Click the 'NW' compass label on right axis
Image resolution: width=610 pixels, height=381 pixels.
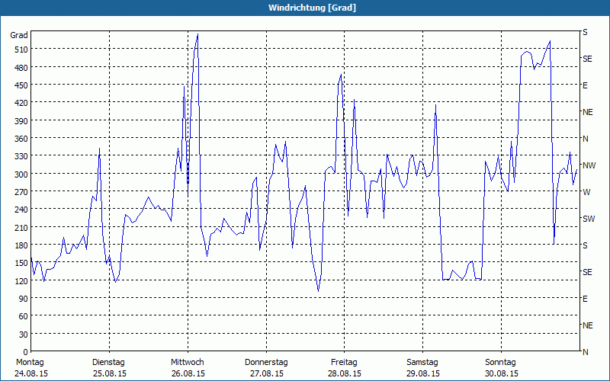coord(589,165)
